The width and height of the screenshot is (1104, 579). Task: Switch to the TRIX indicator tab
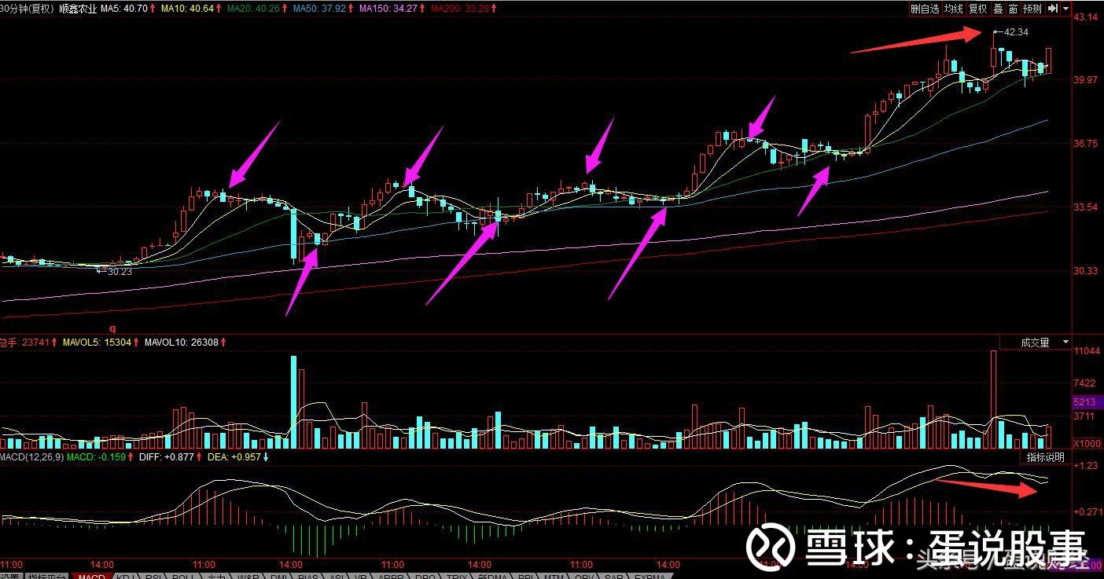coord(457,575)
